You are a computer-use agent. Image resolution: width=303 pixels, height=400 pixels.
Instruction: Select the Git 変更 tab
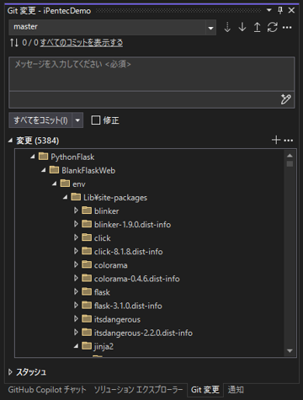205,390
